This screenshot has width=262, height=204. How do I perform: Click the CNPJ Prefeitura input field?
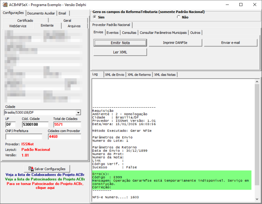(x=24, y=137)
